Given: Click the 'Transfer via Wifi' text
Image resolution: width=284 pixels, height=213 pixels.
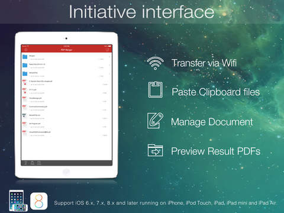Looking at the screenshot, I should tap(204, 63).
